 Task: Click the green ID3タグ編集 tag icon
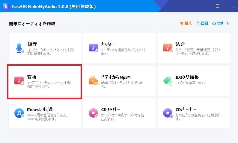(x=168, y=81)
